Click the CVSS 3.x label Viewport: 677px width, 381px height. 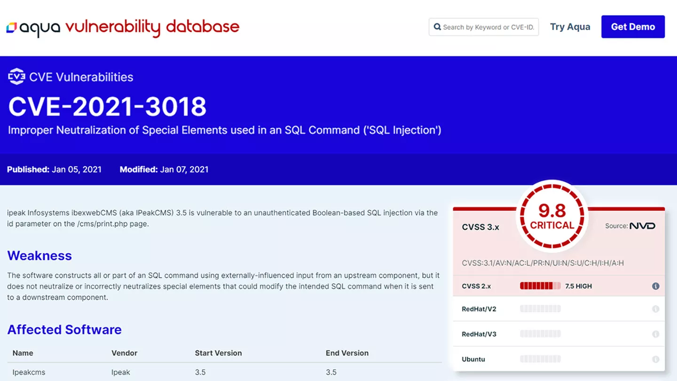pyautogui.click(x=480, y=227)
